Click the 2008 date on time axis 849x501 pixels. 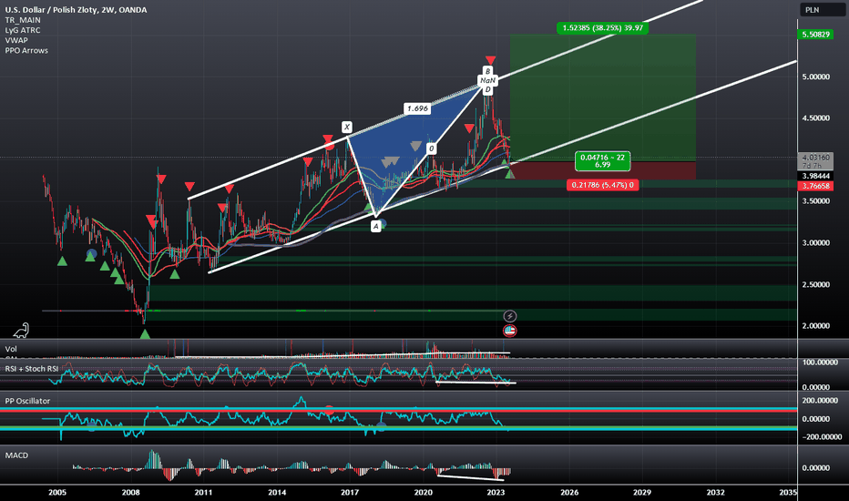point(130,492)
